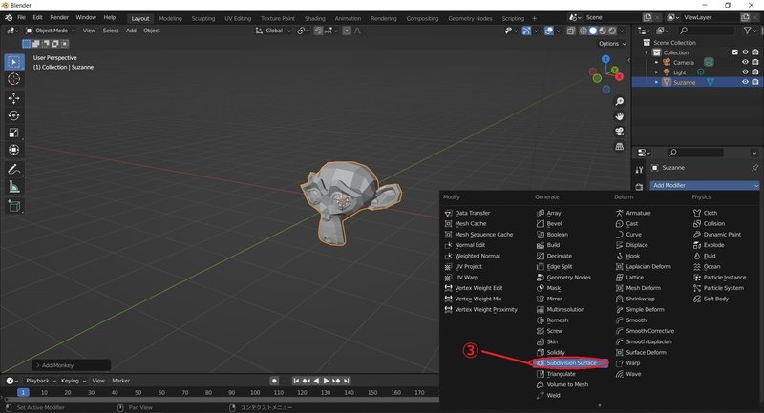
Task: Select the Scale tool
Action: tap(14, 133)
